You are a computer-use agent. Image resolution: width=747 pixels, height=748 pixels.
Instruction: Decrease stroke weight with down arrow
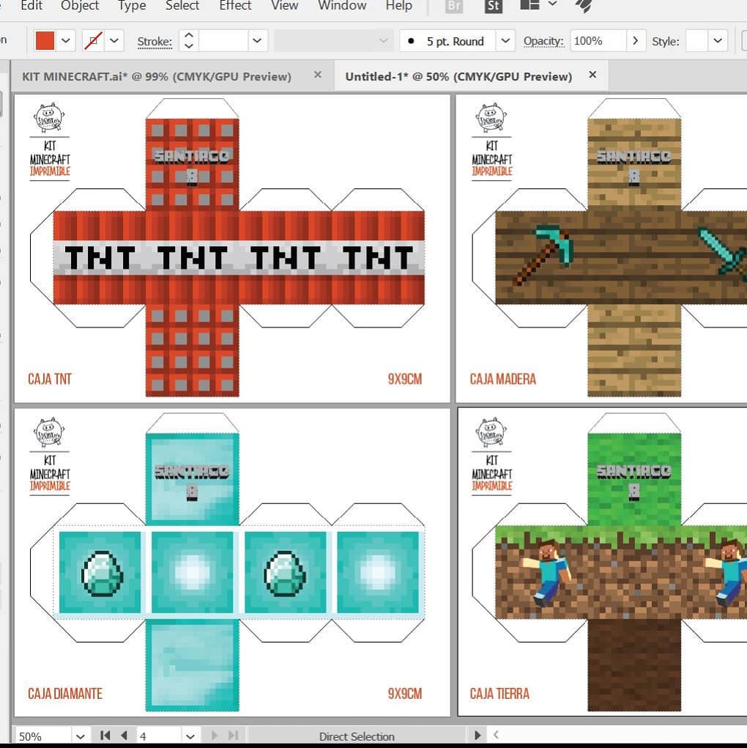point(189,46)
